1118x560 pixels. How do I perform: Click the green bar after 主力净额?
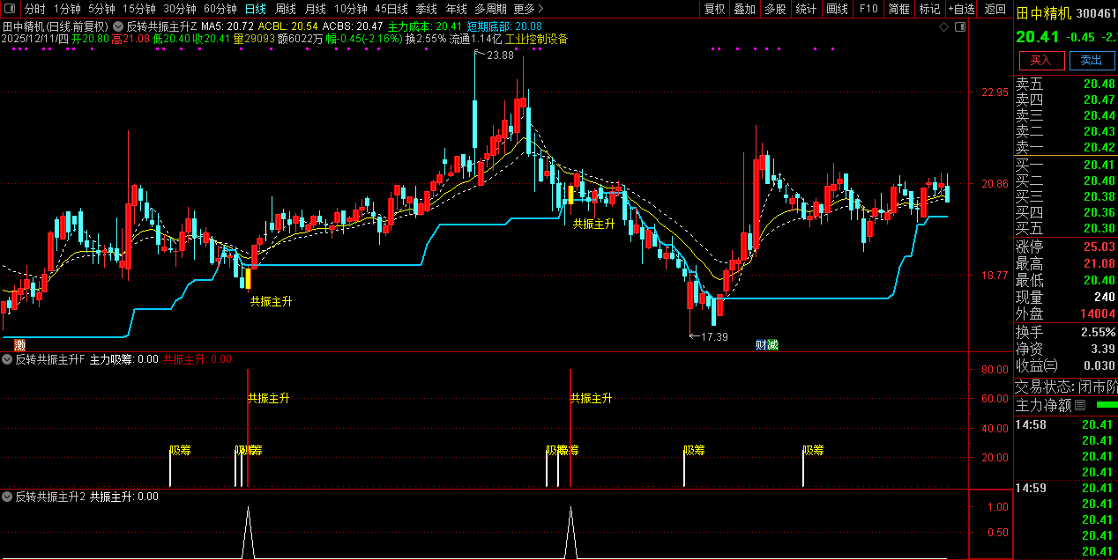pyautogui.click(x=1106, y=405)
